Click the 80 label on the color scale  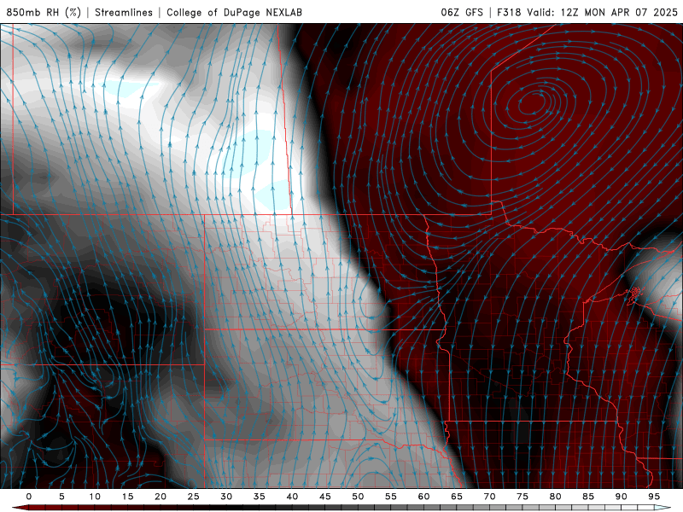tap(555, 497)
